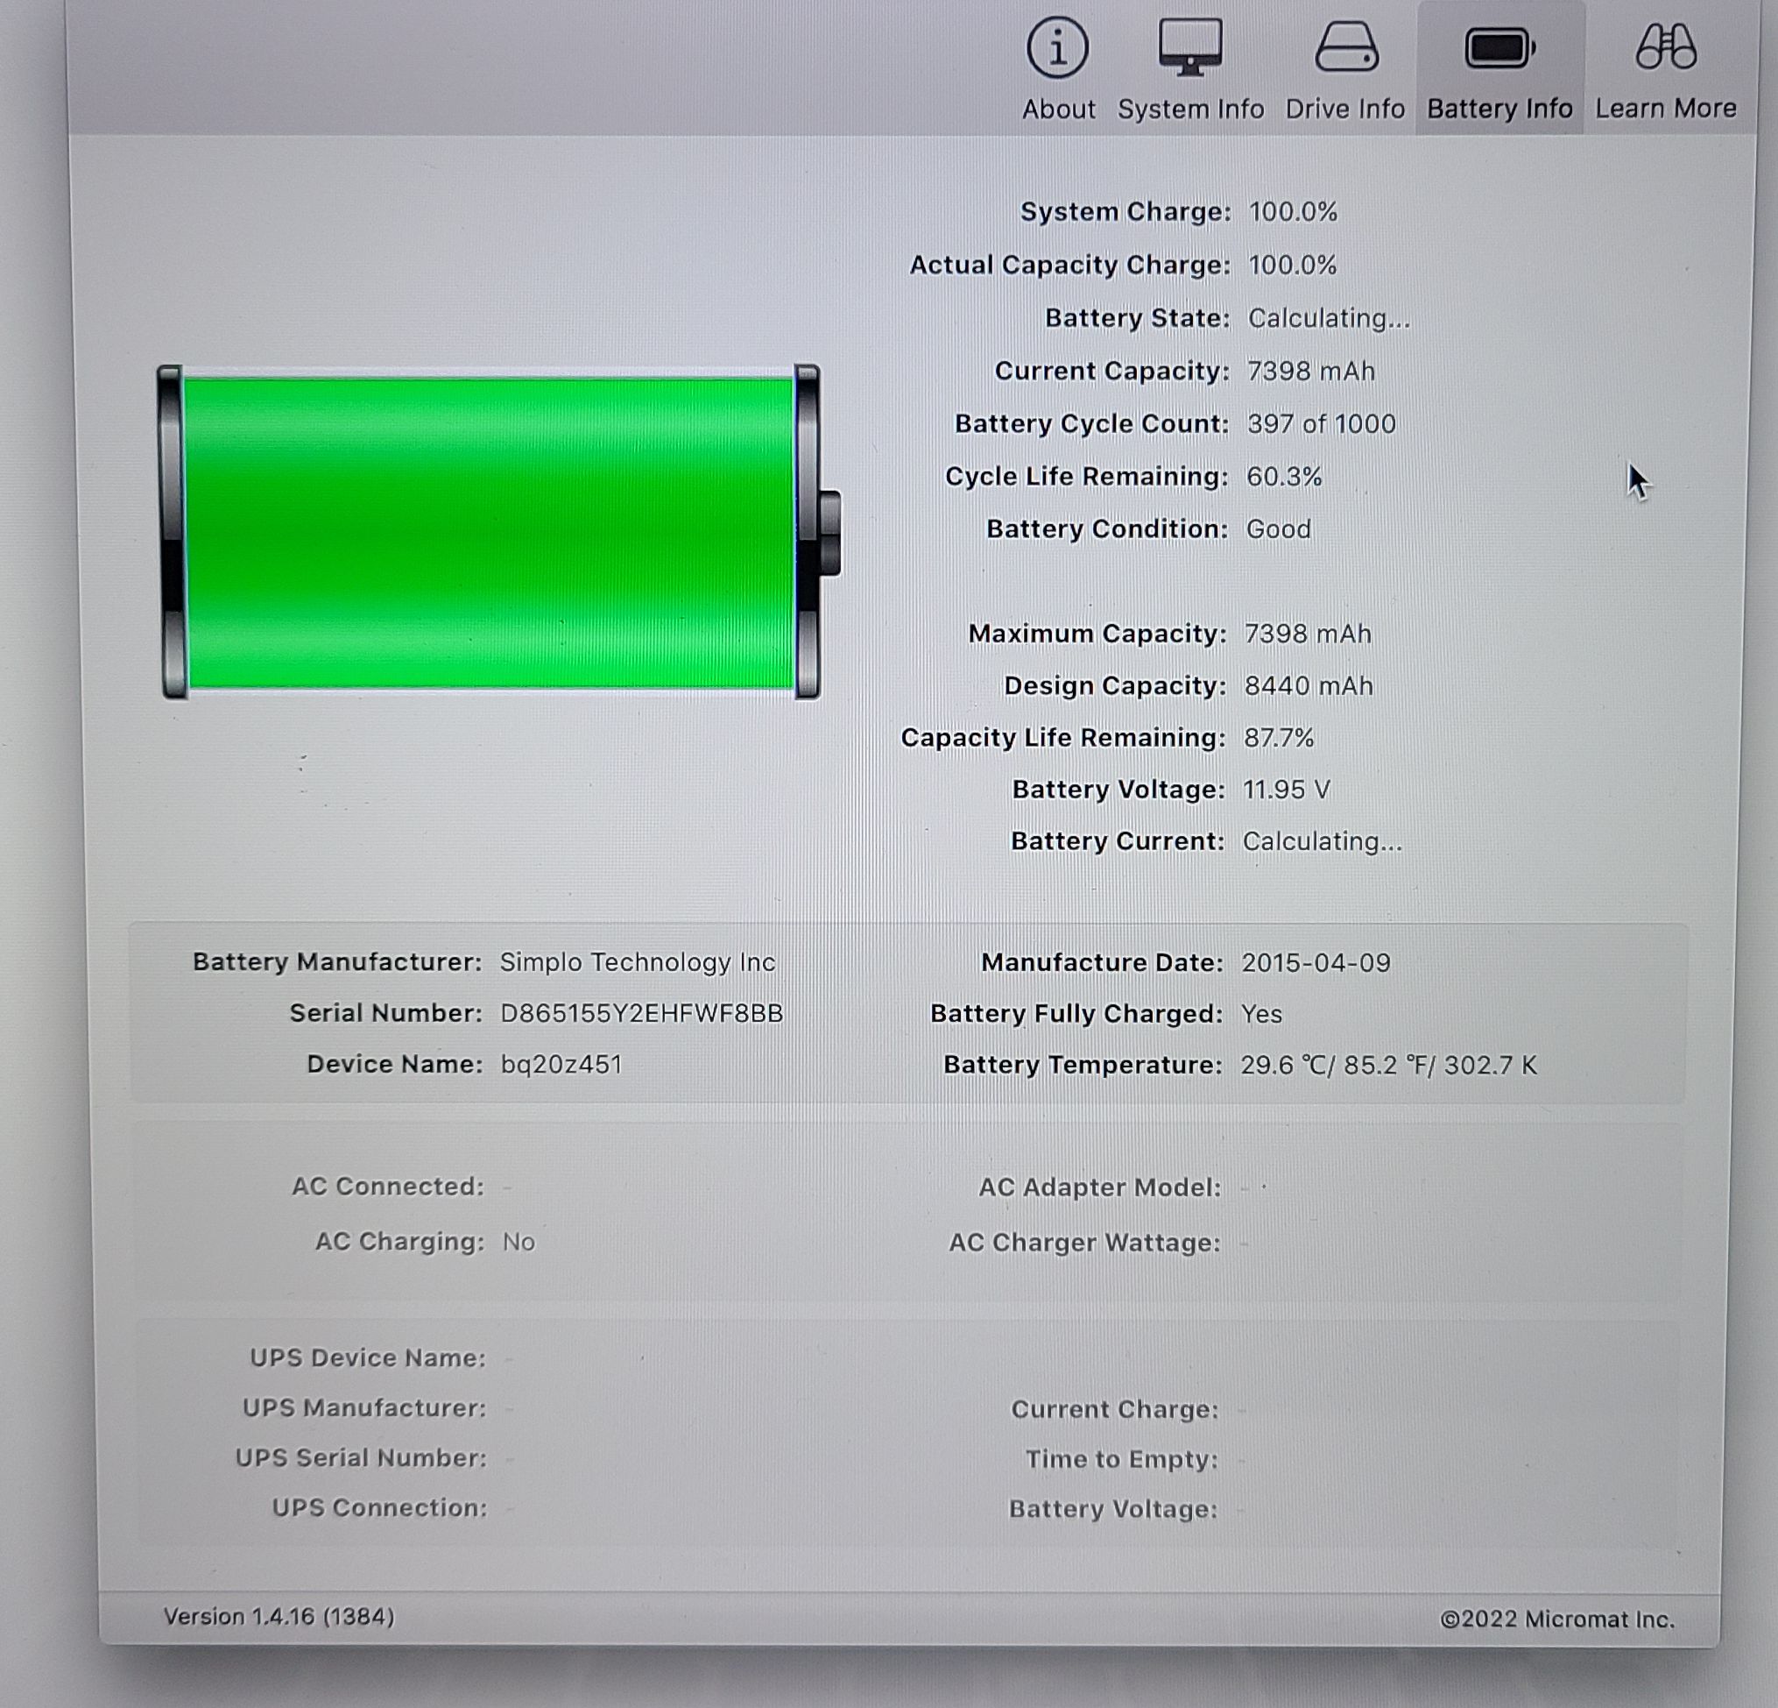Switch to the System Info tab label
The height and width of the screenshot is (1708, 1778).
[1190, 109]
